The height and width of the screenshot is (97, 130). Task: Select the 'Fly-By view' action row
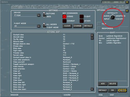[51, 39]
